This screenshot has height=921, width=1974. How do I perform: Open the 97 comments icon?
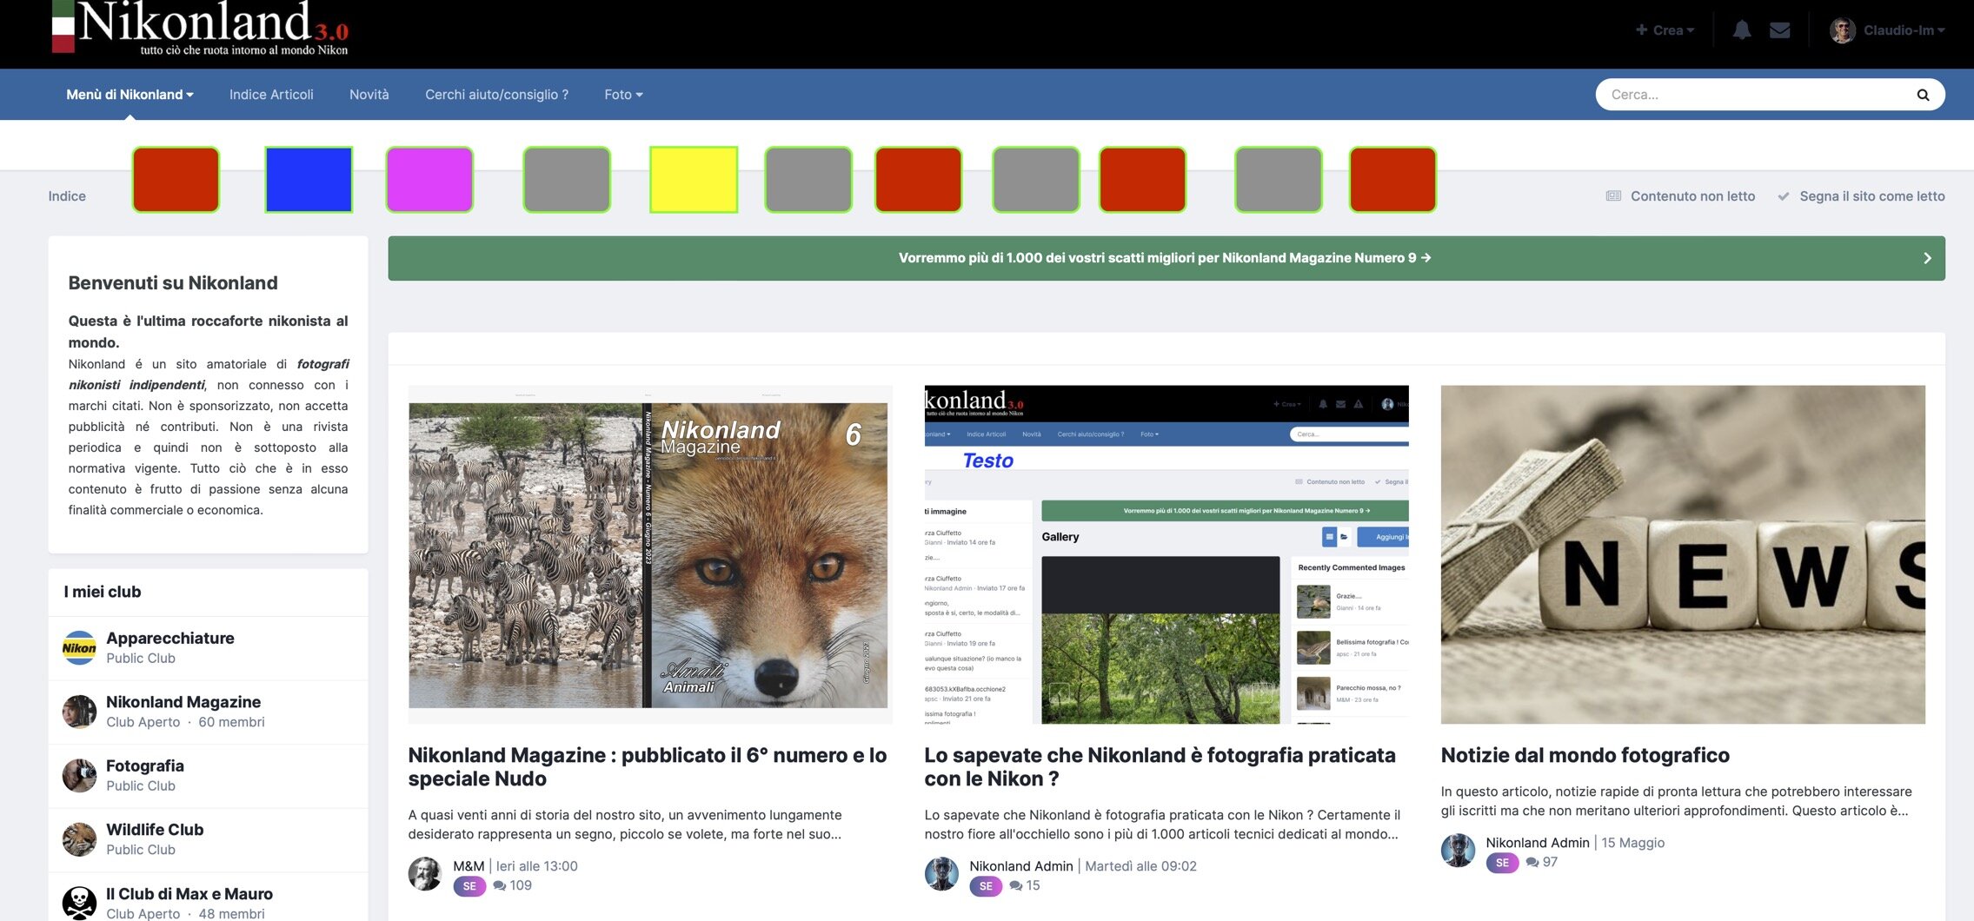pos(1532,863)
